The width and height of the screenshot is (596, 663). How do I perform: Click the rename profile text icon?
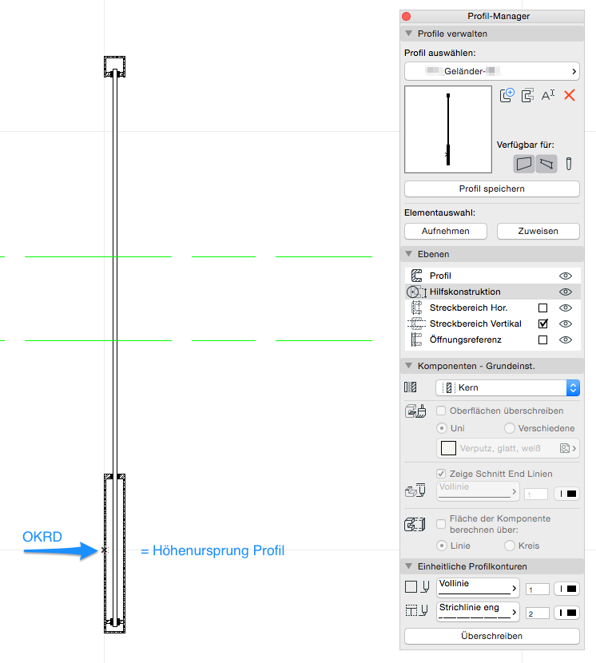tap(548, 95)
